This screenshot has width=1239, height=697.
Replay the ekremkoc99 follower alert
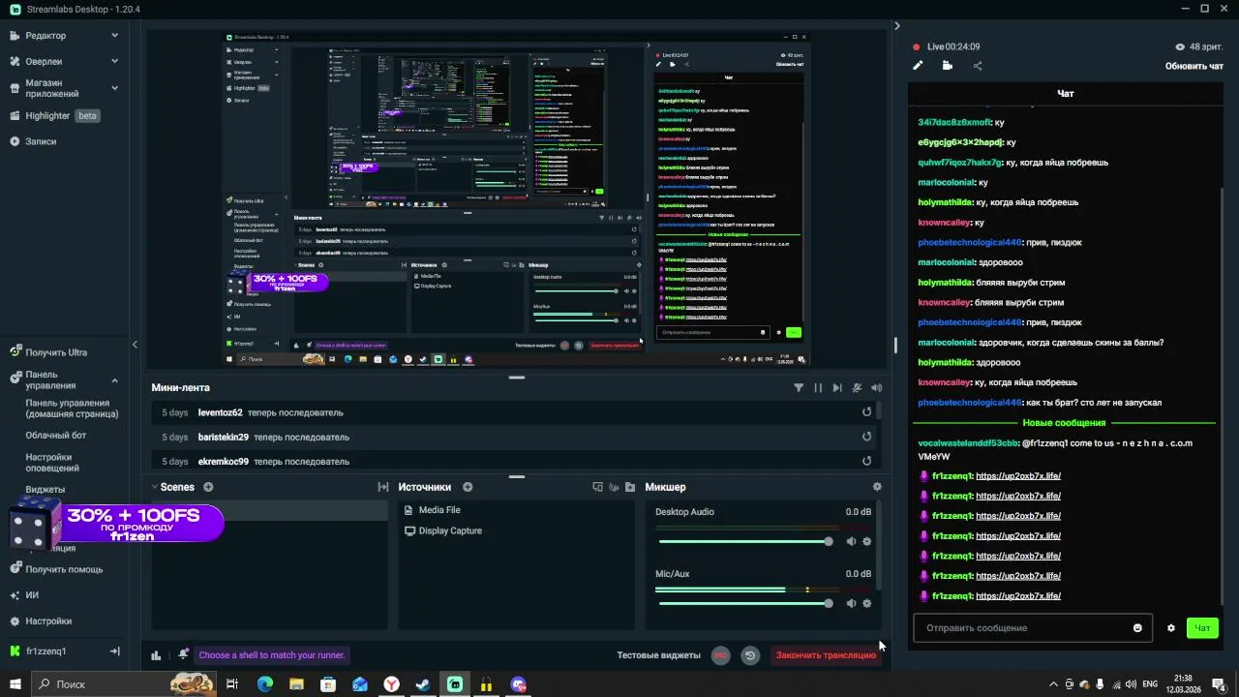[x=866, y=462]
